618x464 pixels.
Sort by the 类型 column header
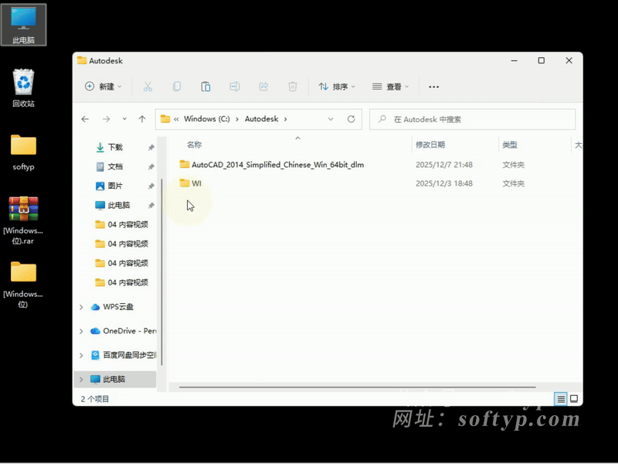(510, 145)
